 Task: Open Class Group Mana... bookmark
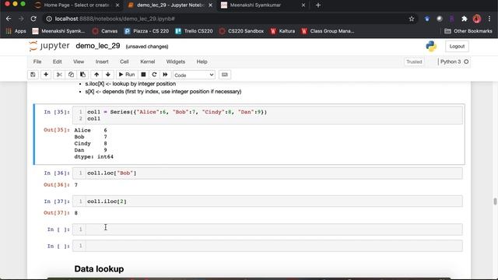[x=328, y=31]
